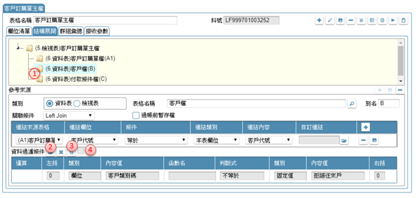Click the minus icon in 參考來源 header

tap(400, 90)
